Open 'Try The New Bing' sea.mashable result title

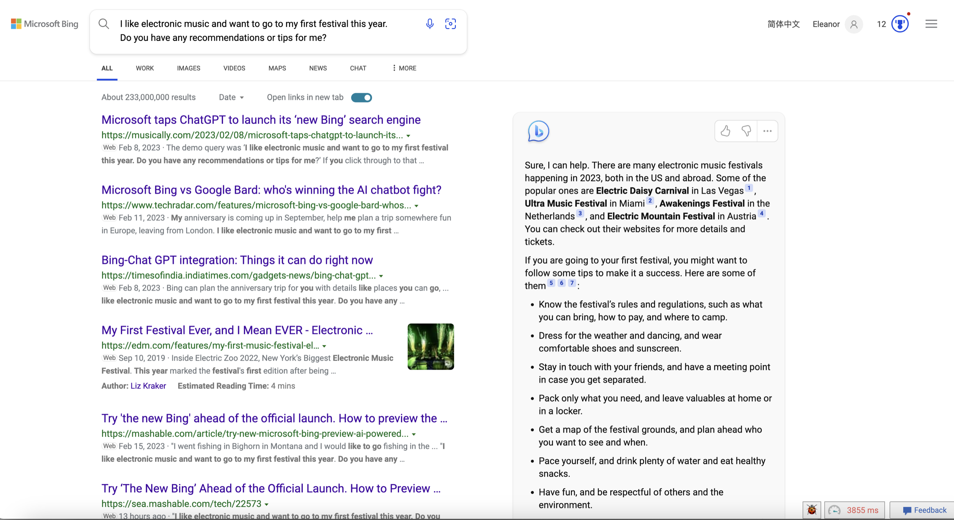click(x=271, y=488)
